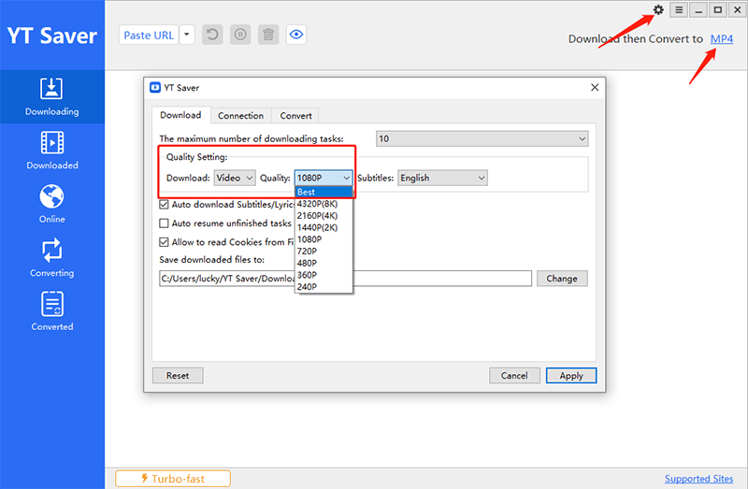This screenshot has width=748, height=489.
Task: Collapse the Quality 1080P combo box
Action: click(x=324, y=178)
